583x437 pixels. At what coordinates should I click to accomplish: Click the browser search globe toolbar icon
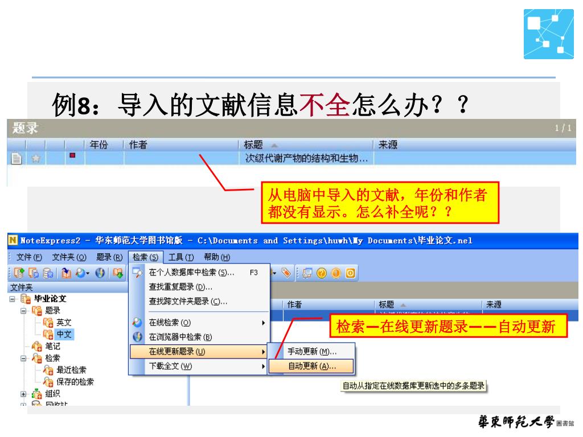[x=100, y=273]
